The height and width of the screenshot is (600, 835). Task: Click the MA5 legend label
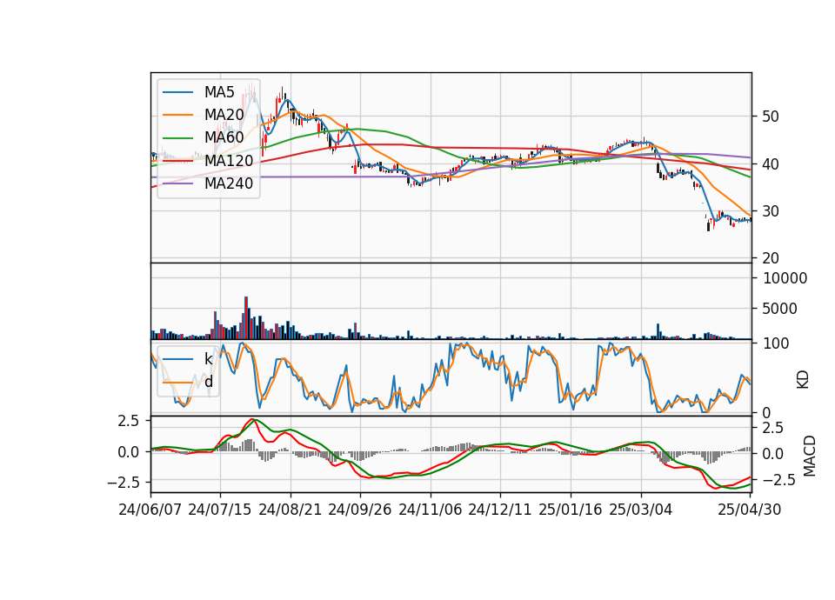[219, 92]
